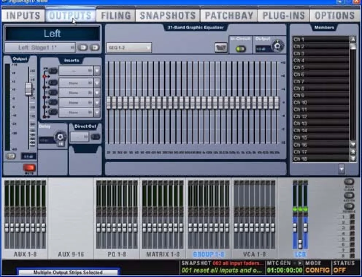
Task: Expand the second insert slot dropdown arrow
Action: [97, 83]
